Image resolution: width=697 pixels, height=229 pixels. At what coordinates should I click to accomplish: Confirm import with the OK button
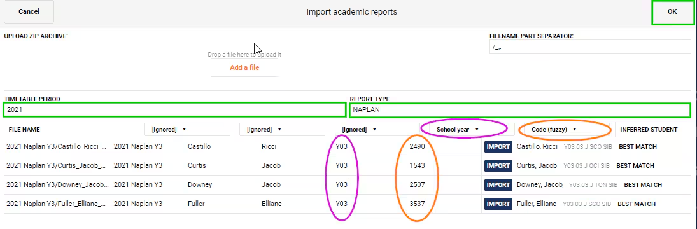(x=672, y=12)
